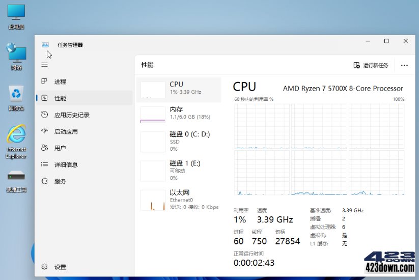
Task: Open the 用户 users page
Action: pyautogui.click(x=60, y=148)
